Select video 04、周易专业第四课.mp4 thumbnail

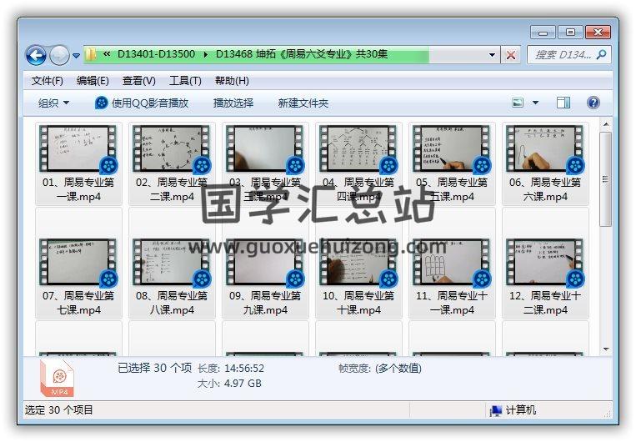pos(358,149)
